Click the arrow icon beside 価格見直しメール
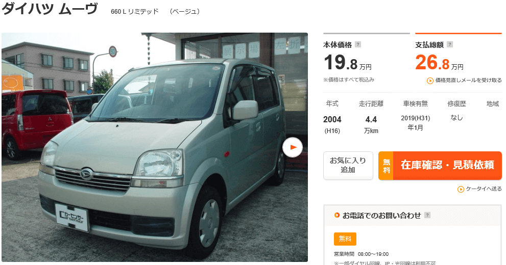 (430, 81)
